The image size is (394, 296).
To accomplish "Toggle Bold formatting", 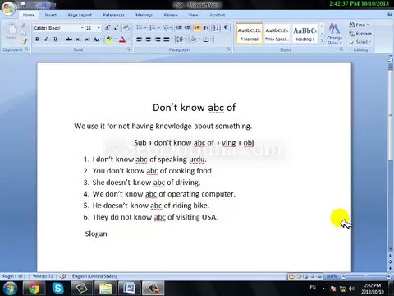I will point(37,39).
